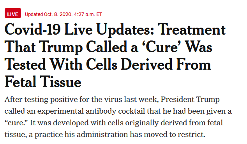Click the word 'Treatment' in the headline
Screen dimensions: 247x144
click(x=192, y=30)
